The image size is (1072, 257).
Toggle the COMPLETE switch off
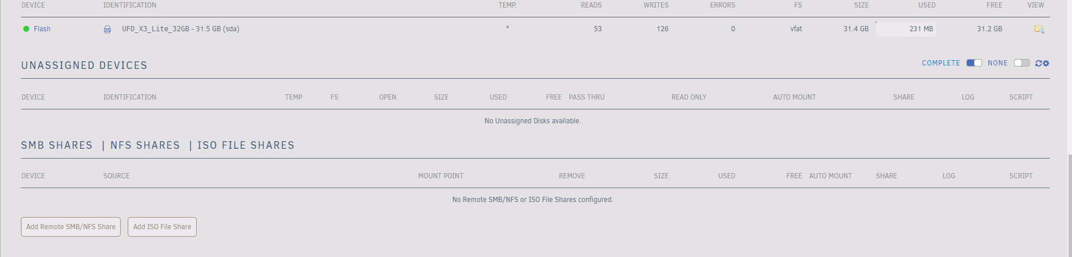coord(974,63)
